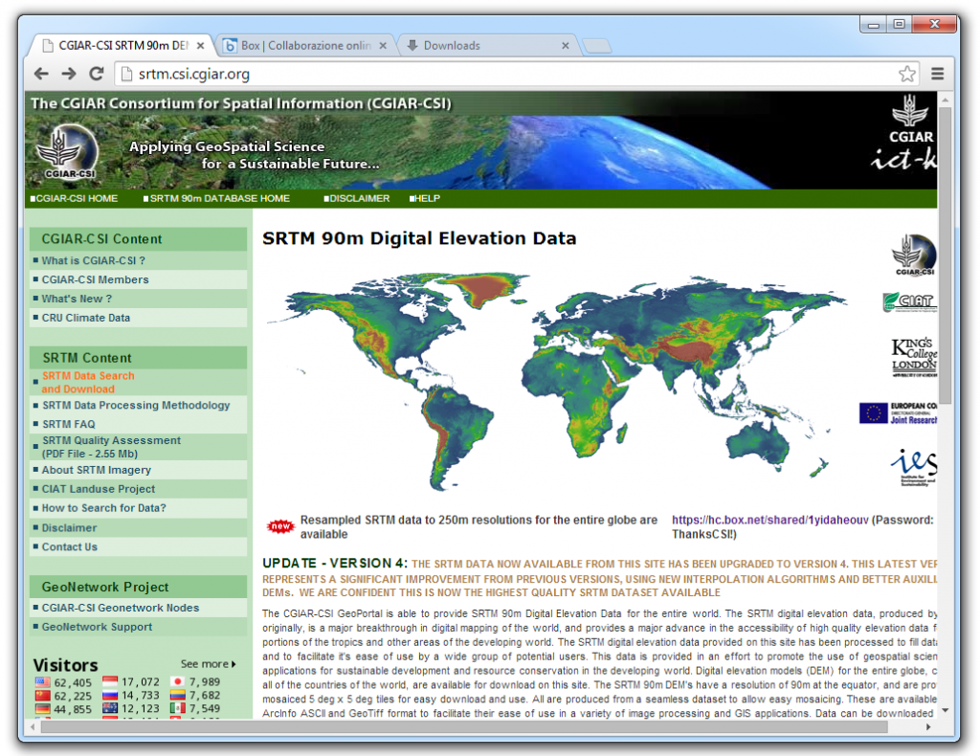Open CGIAR-CSI Geonetwork Nodes link

pos(120,608)
